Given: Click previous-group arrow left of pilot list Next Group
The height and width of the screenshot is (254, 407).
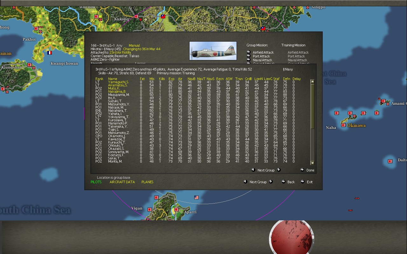Looking at the screenshot, I should coord(253,170).
